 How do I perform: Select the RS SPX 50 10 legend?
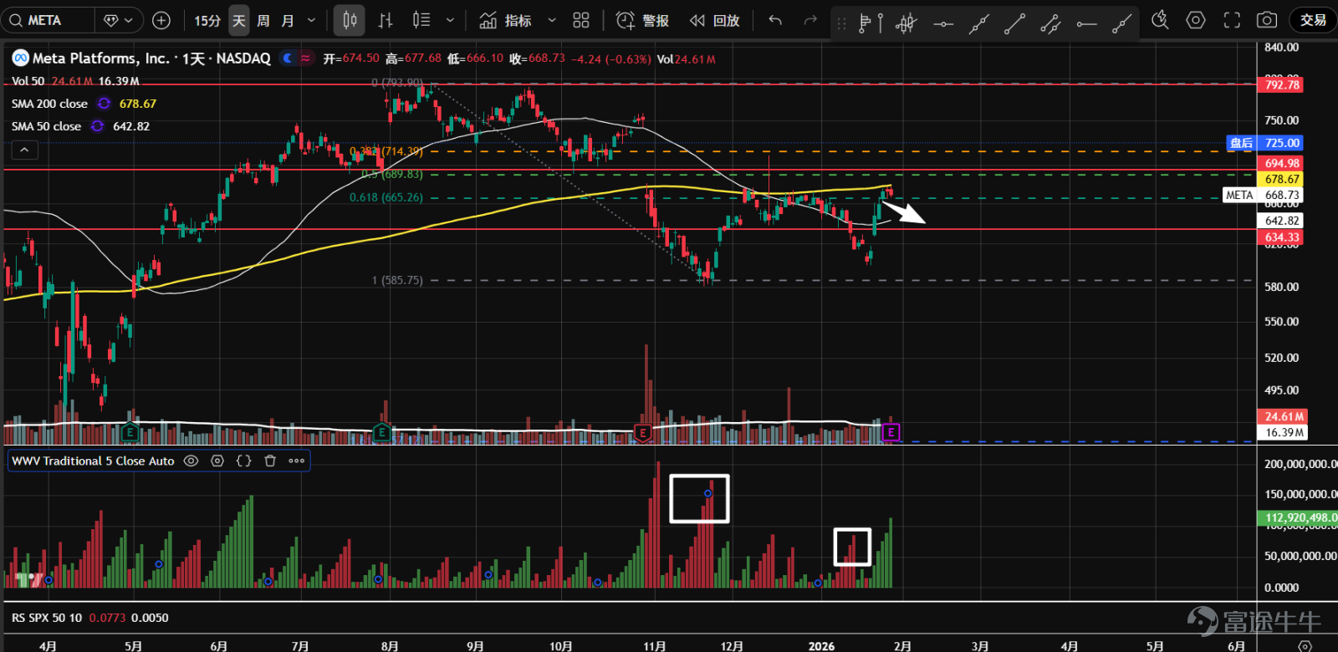47,618
